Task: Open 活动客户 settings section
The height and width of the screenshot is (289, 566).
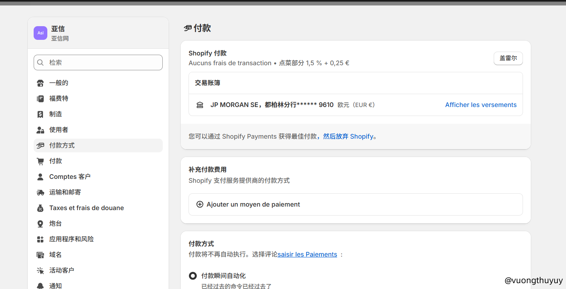Action: [61, 271]
